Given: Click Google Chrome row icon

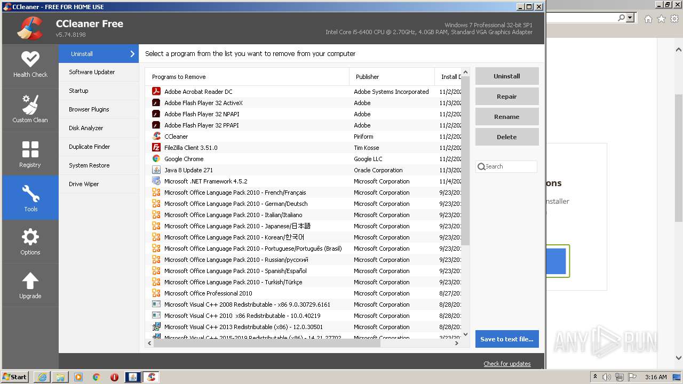Looking at the screenshot, I should 156,158.
